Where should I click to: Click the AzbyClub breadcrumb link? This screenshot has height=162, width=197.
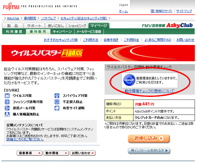(13, 18)
